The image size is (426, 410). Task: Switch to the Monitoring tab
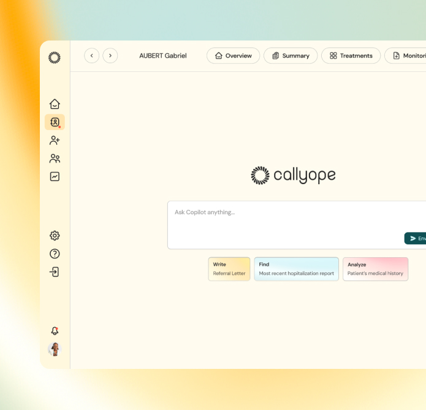point(405,55)
